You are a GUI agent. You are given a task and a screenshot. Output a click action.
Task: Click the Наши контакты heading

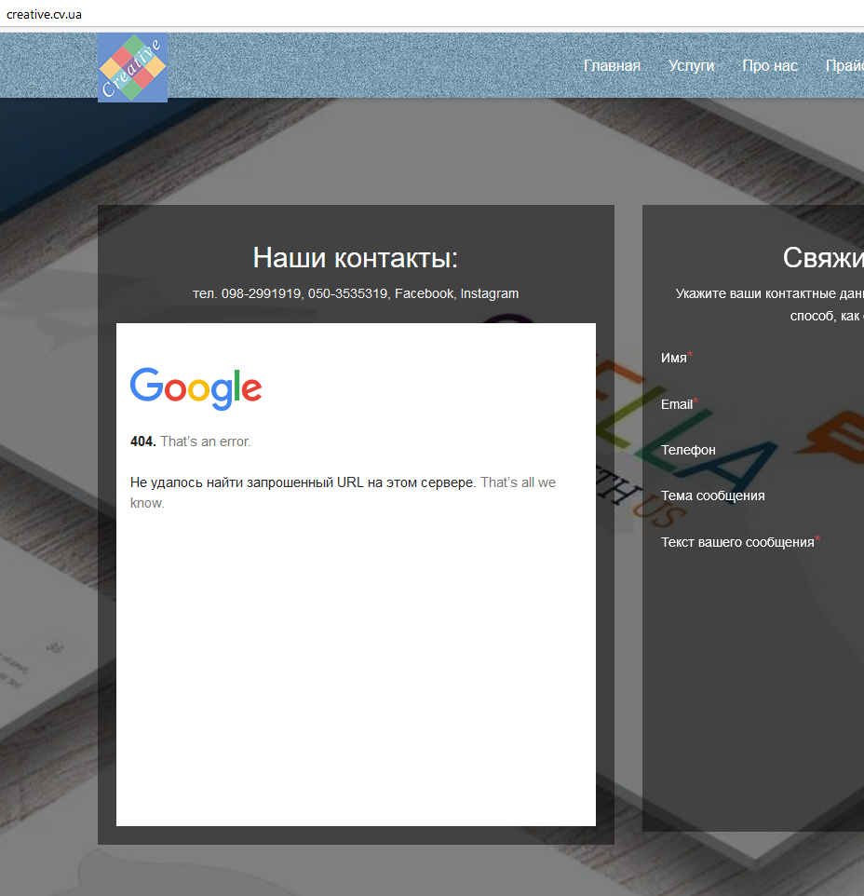(x=356, y=258)
